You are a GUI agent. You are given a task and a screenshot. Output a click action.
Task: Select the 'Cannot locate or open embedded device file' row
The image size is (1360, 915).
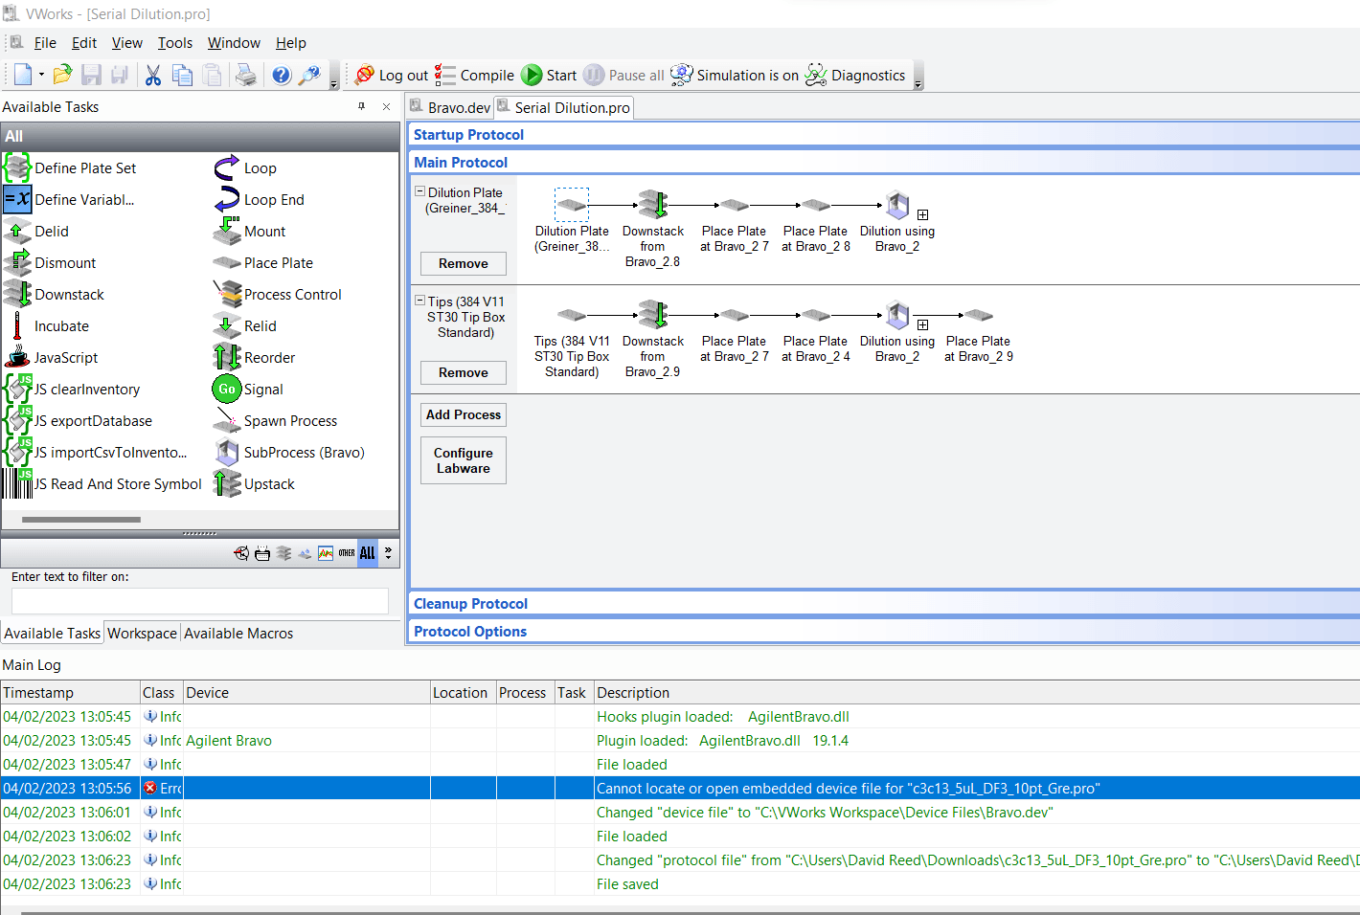coord(680,789)
